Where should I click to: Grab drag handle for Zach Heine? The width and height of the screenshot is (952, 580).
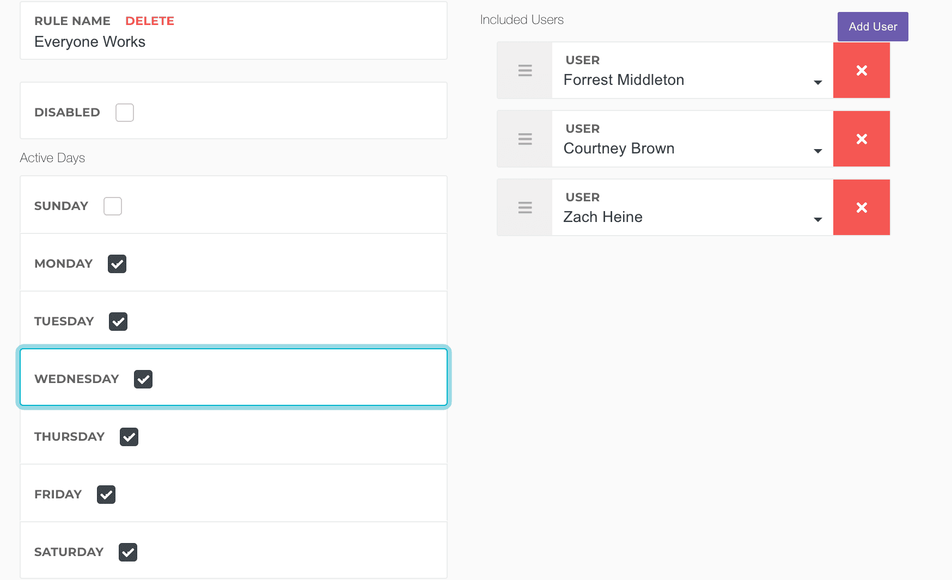tap(524, 207)
